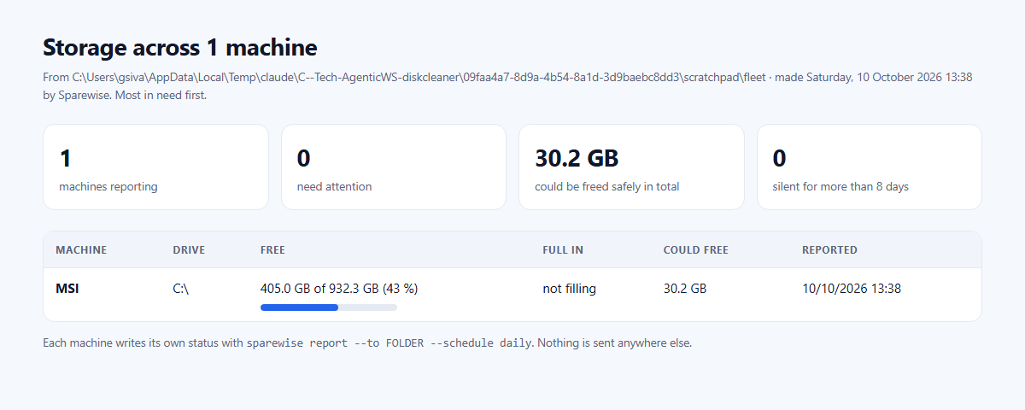Click the scratchpad folder path in subtitle
This screenshot has width=1025, height=410.
419,77
